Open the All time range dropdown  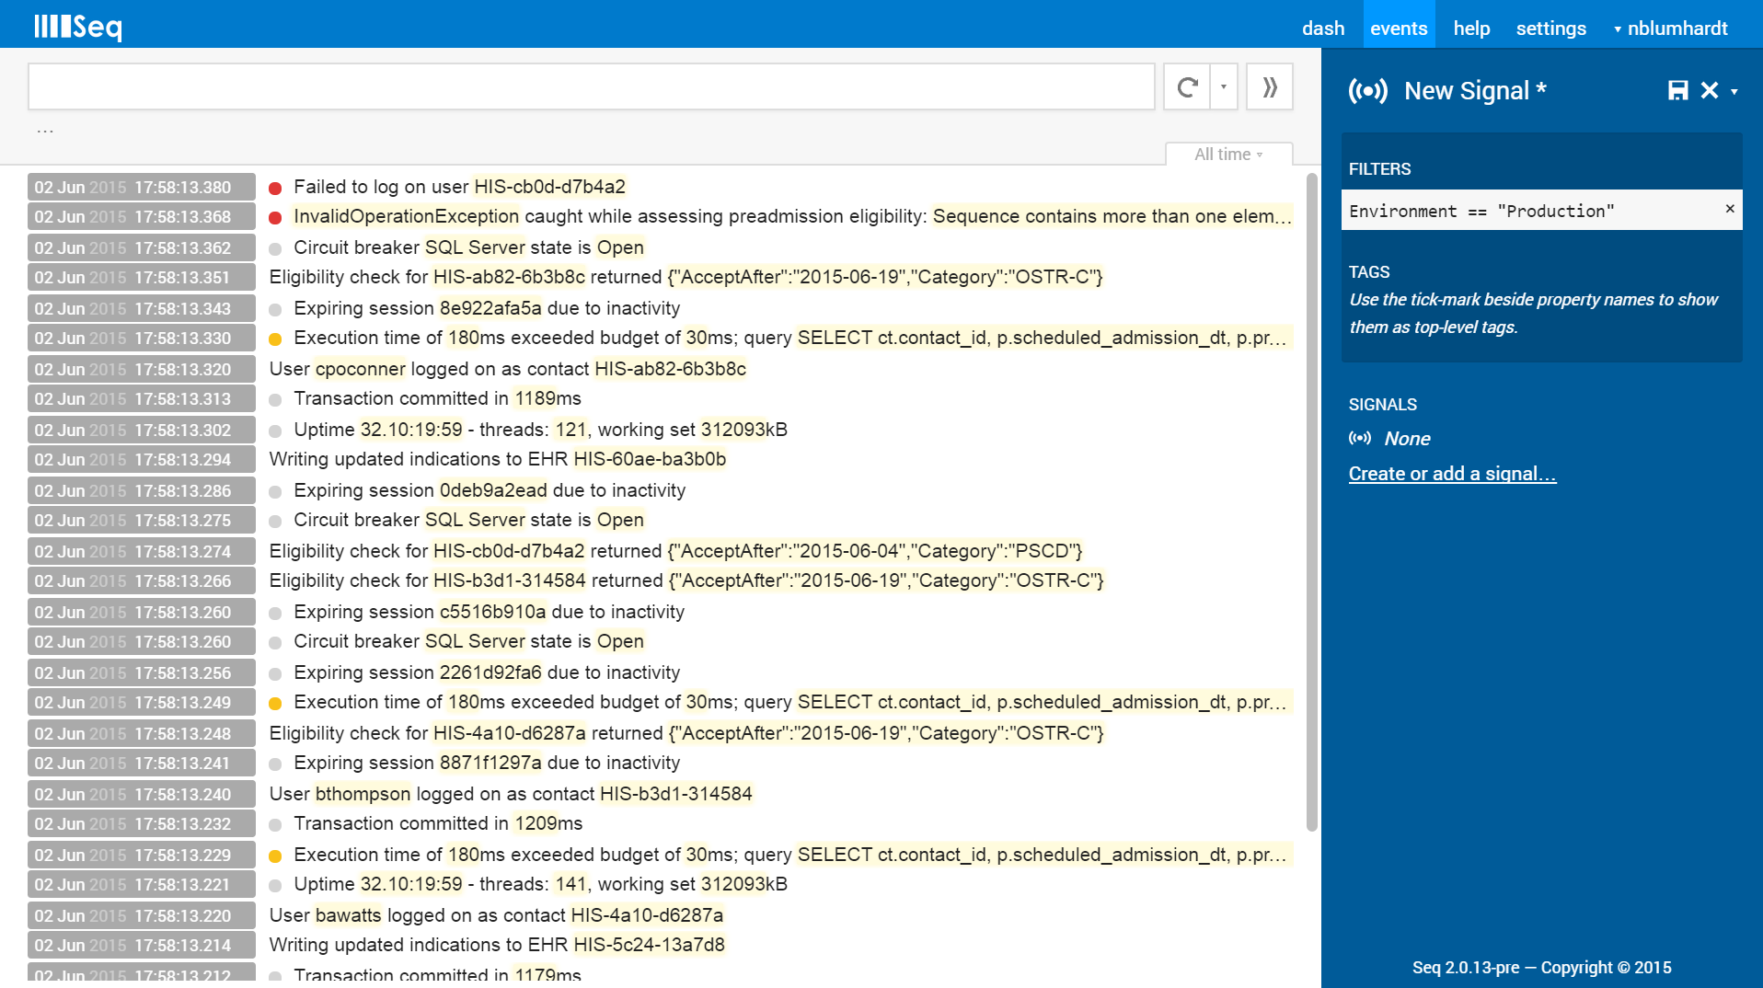[x=1229, y=155]
